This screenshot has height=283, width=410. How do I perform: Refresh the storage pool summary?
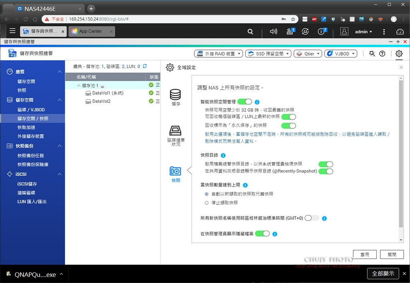pyautogui.click(x=145, y=66)
